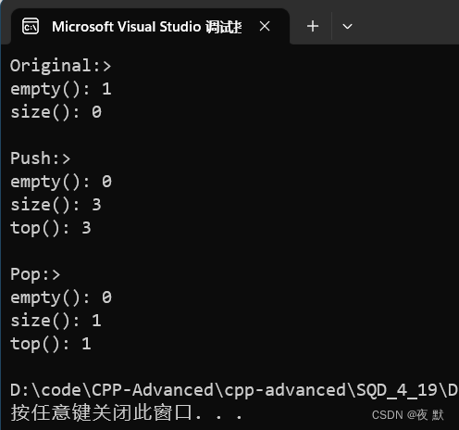Click the 'size(): 3' output line
Viewport: 459px width, 430px height.
[x=56, y=205]
